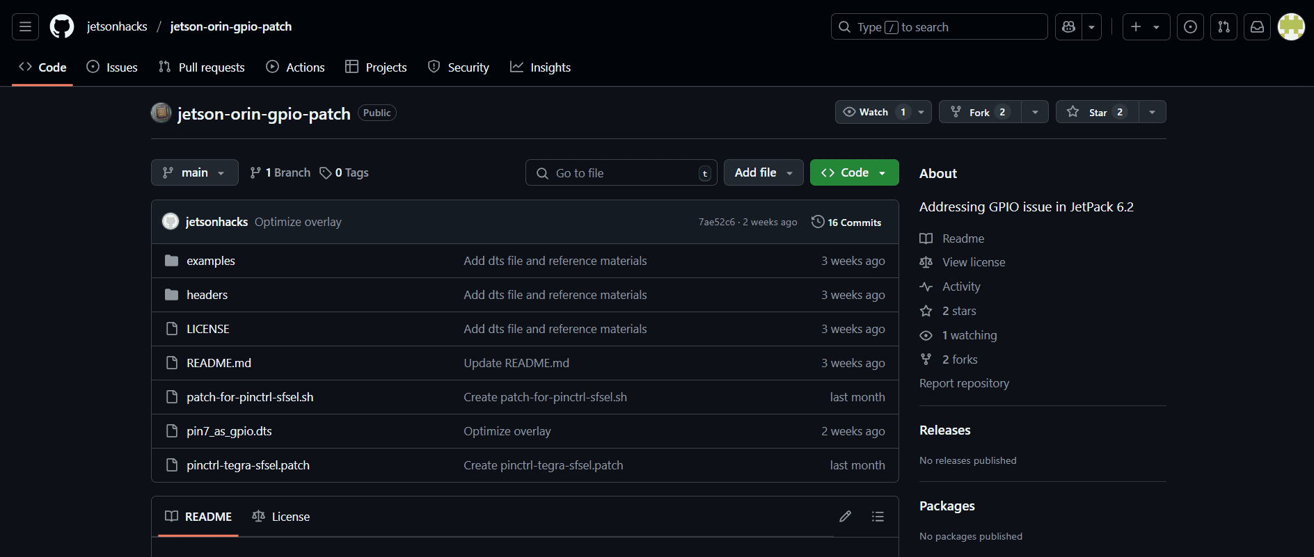Click the pencil icon to edit README
Screen dimensions: 1314x557
click(845, 517)
